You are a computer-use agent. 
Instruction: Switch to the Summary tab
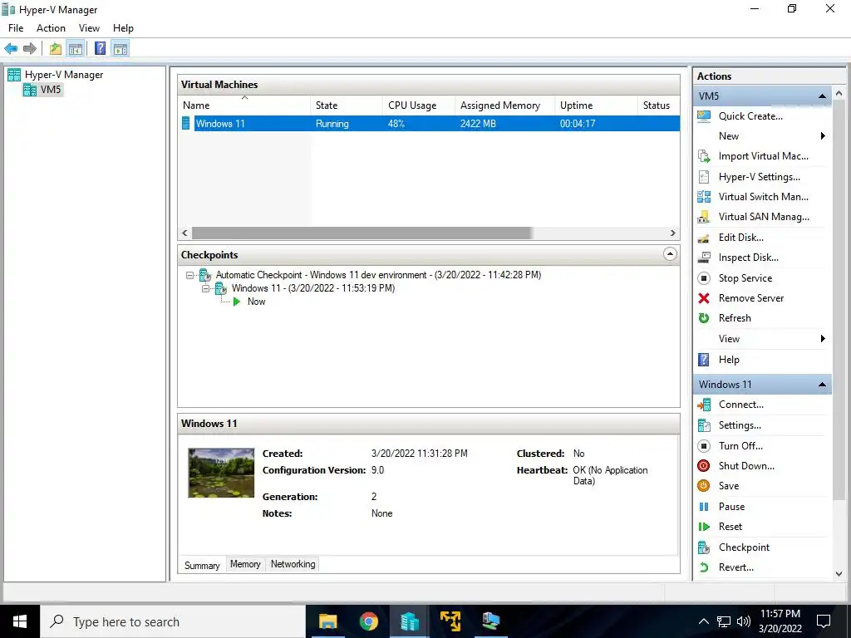click(202, 565)
